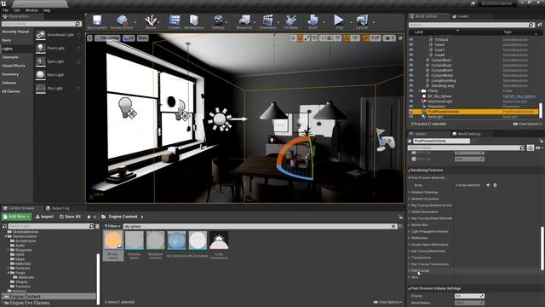Toggle visibility eye for PlayerStart

[x=411, y=107]
